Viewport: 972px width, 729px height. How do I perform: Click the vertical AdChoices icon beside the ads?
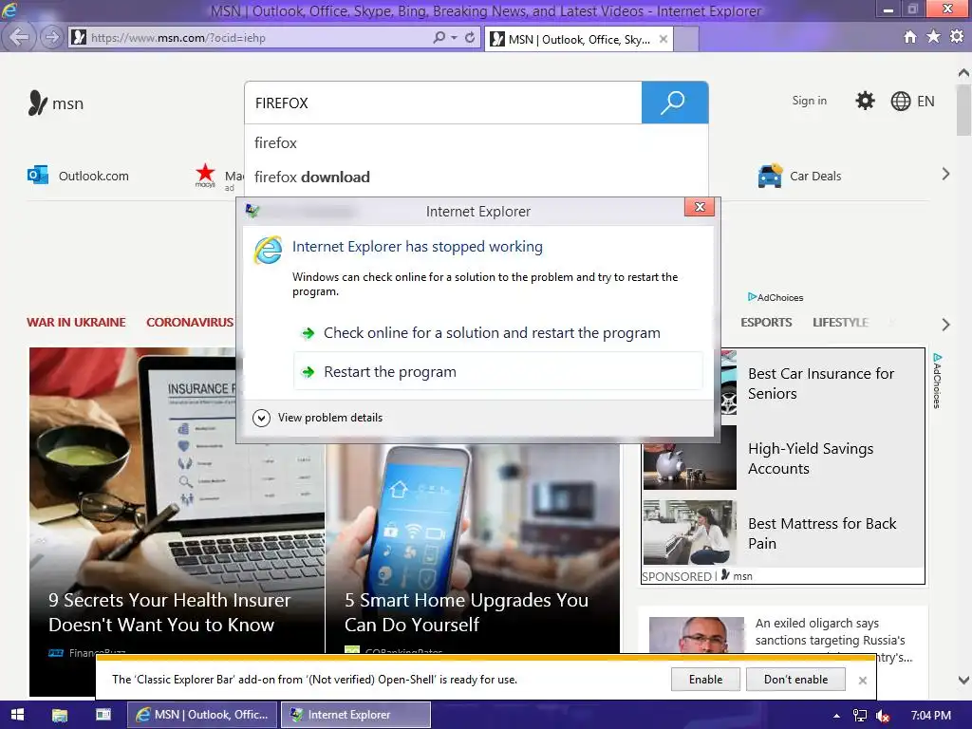937,381
